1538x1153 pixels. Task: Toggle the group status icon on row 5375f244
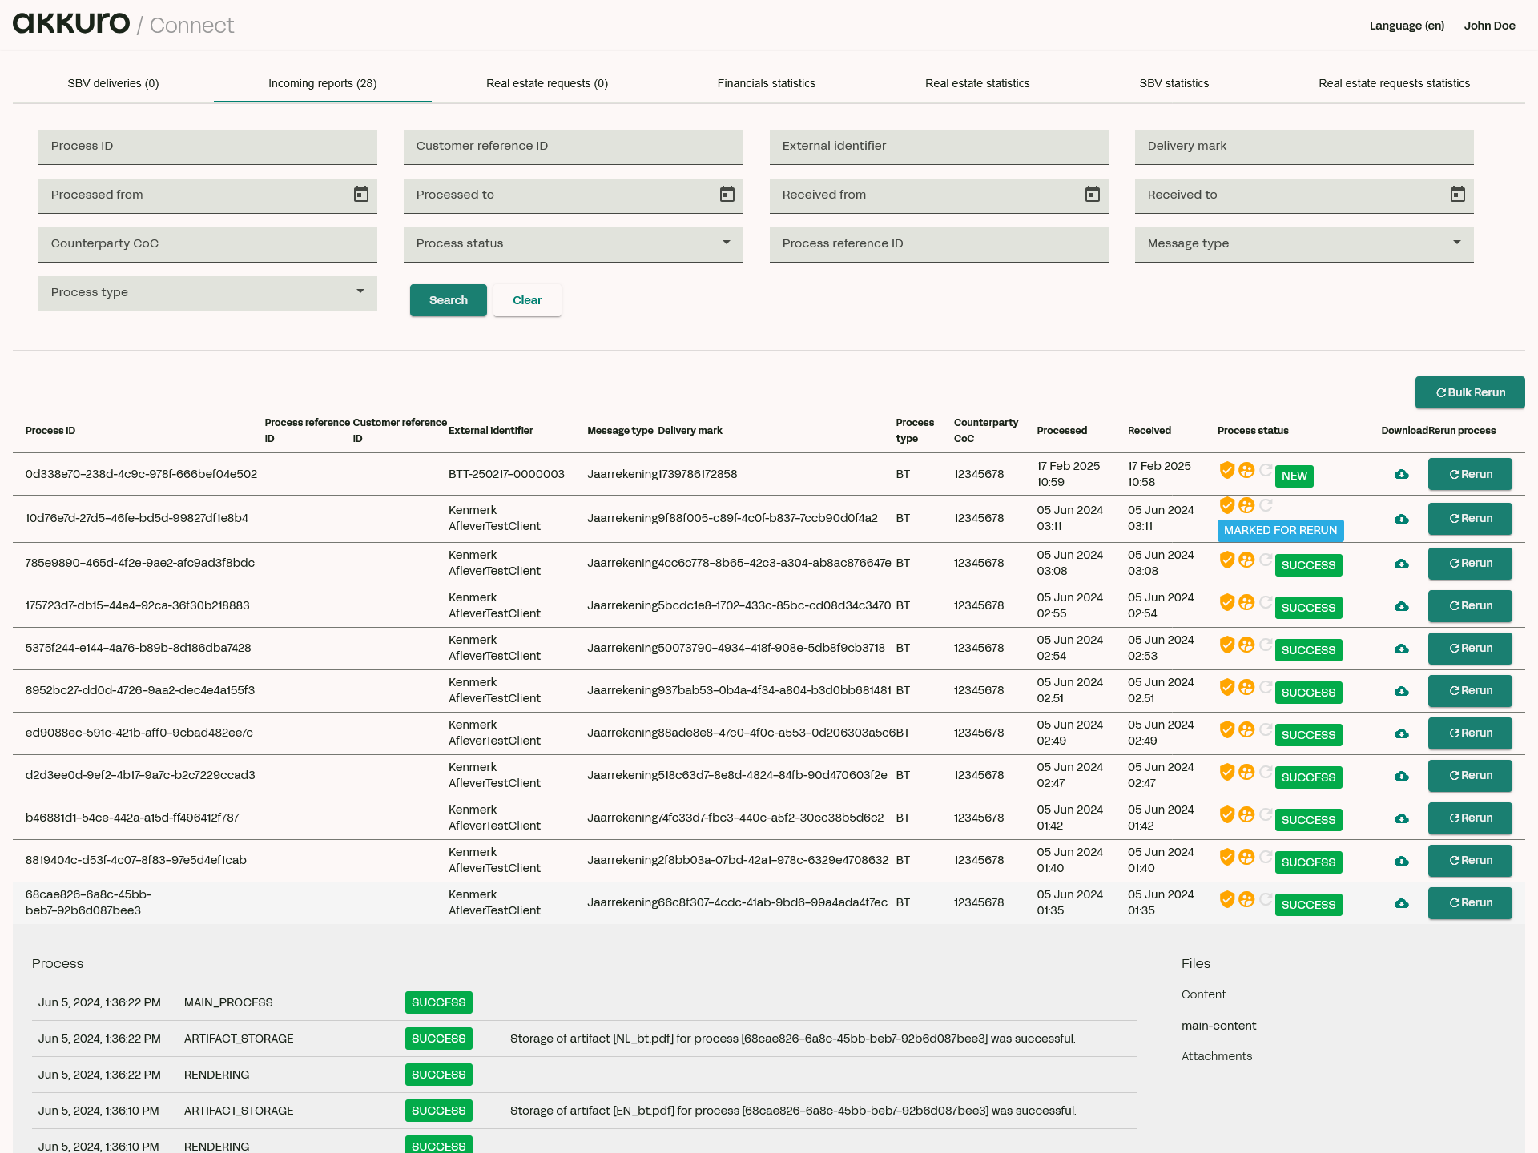coord(1246,645)
